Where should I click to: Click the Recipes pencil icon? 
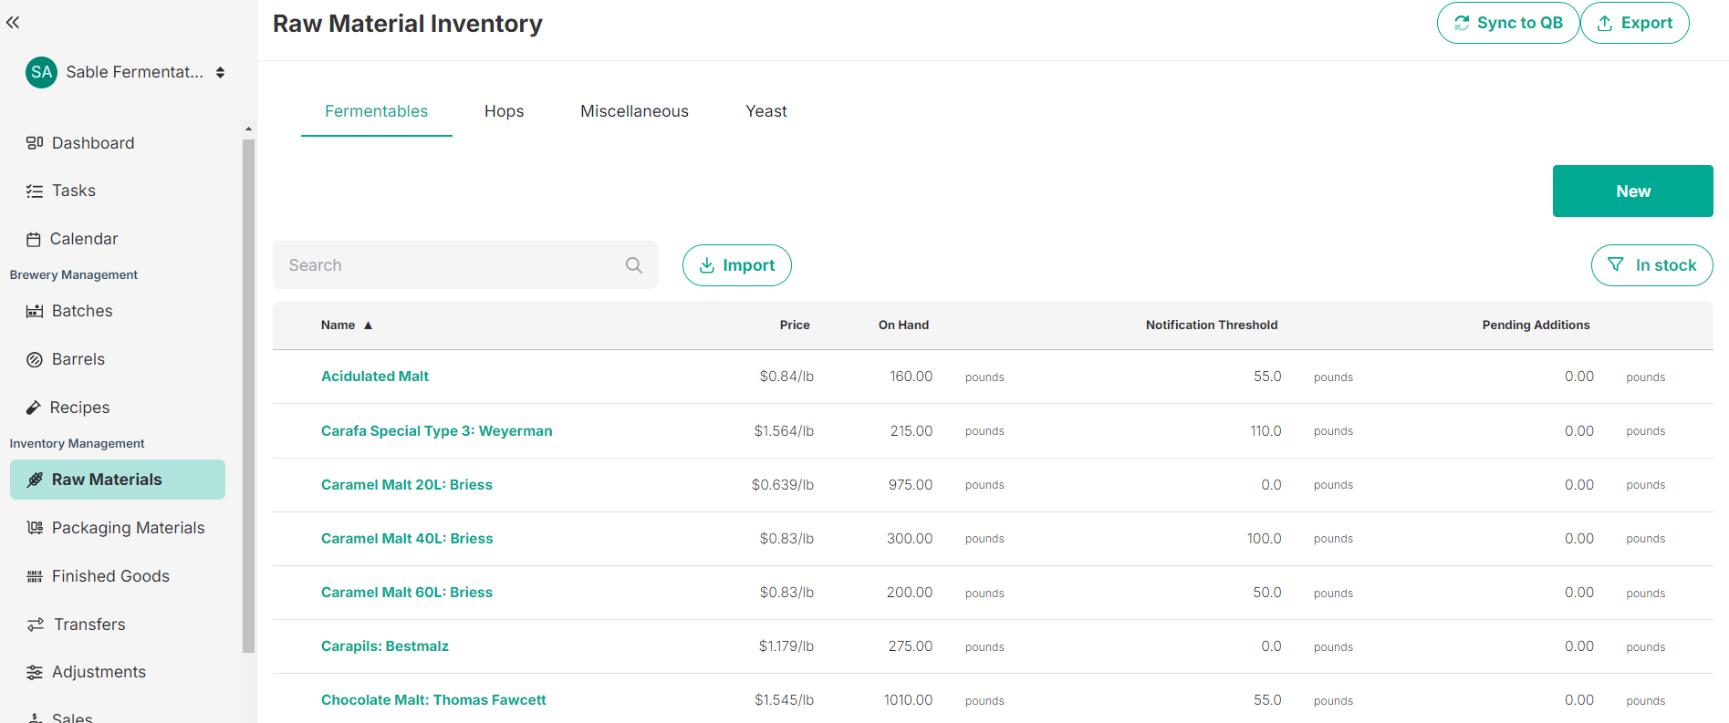34,408
